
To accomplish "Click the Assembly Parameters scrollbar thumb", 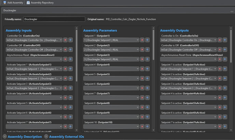I will (153, 45).
